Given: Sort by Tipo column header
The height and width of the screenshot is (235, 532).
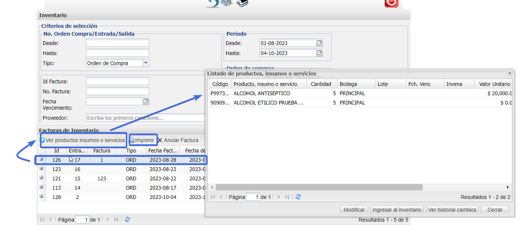Looking at the screenshot, I should [x=131, y=150].
